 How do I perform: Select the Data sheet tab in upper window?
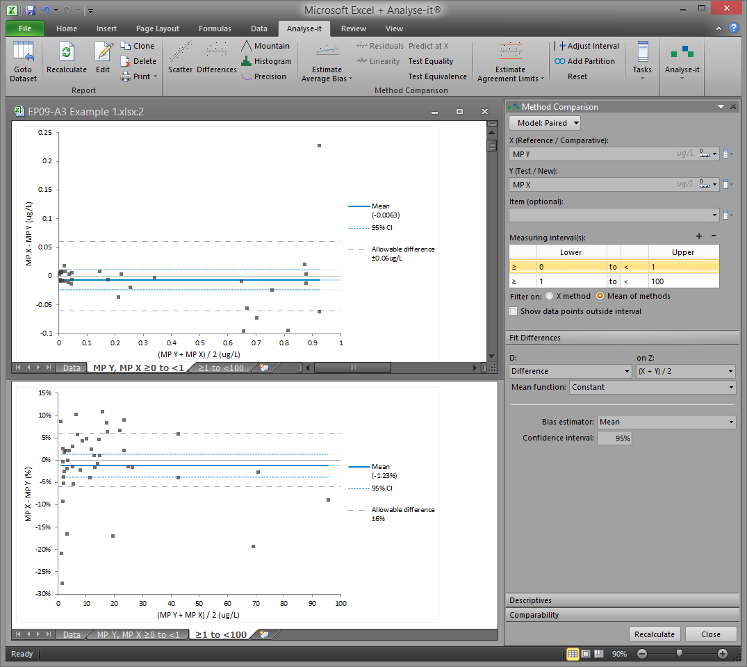(72, 368)
